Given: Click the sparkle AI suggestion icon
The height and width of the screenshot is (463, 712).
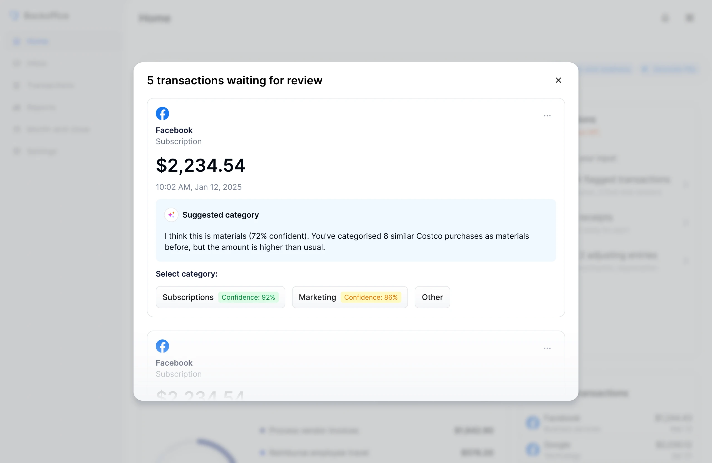Looking at the screenshot, I should (x=171, y=215).
